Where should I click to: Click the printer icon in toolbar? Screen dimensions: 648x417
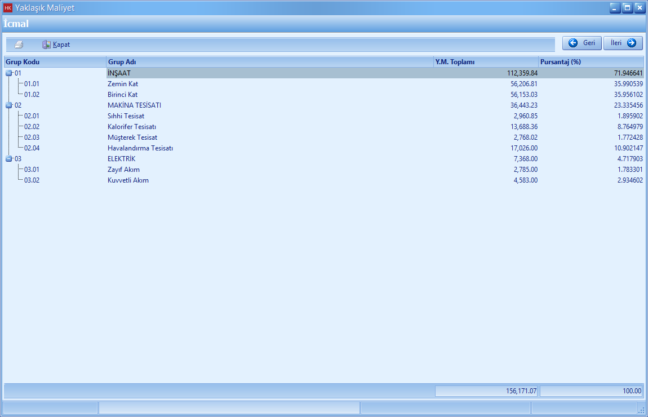[x=19, y=45]
